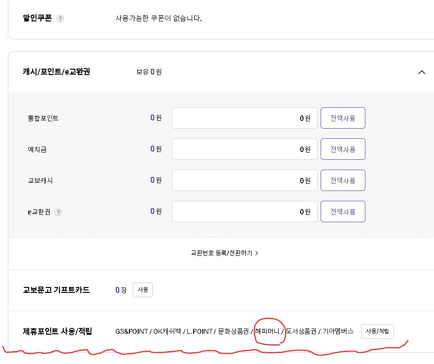Click the 통합포인트 label
This screenshot has width=434, height=364.
point(43,118)
